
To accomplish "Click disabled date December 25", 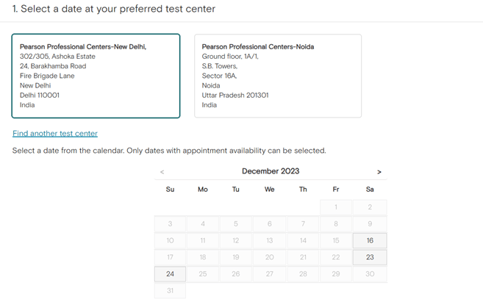I will 203,274.
